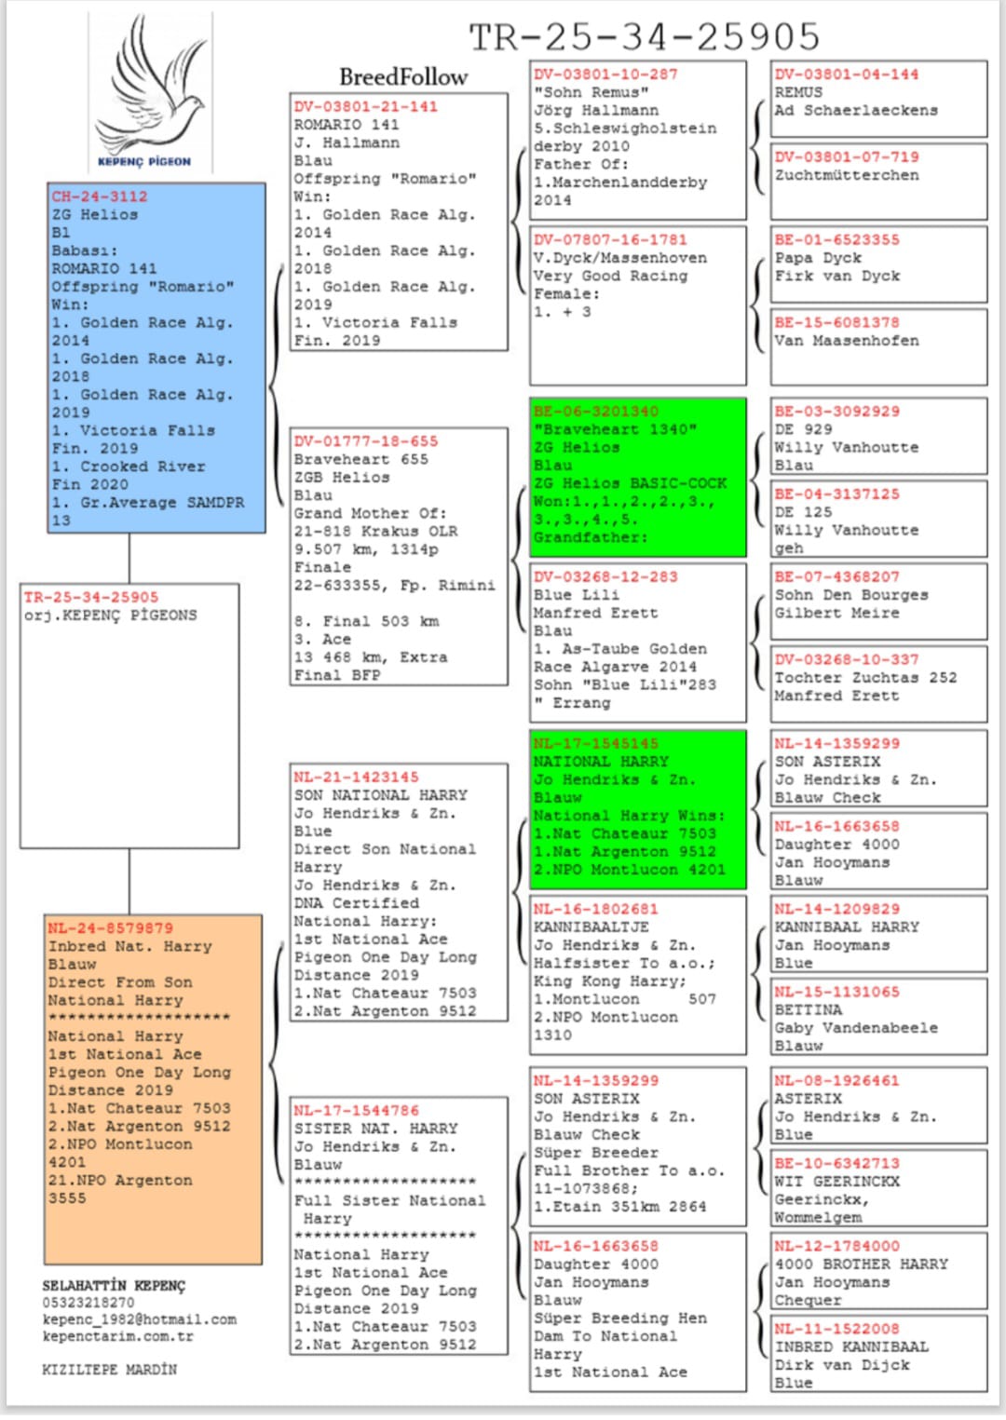Click the Selahattin Kepenç phone number 05323218270
This screenshot has height=1420, width=1006.
88,1303
